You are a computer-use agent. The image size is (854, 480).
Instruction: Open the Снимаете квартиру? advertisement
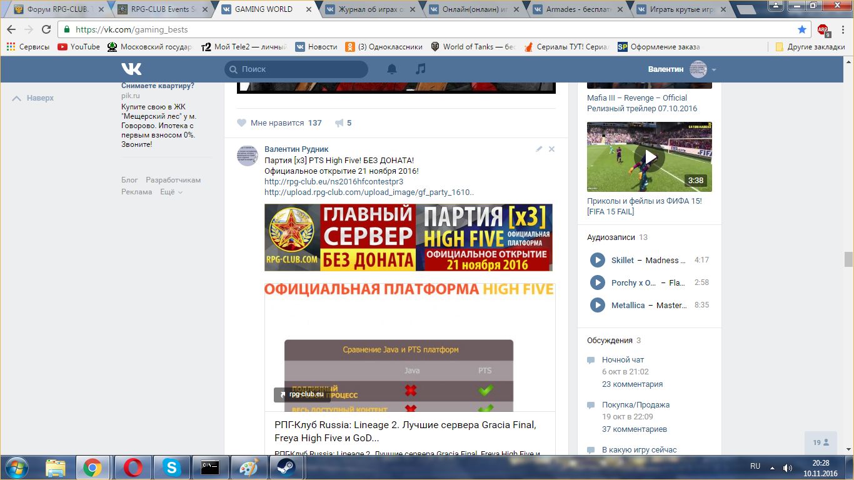point(158,86)
